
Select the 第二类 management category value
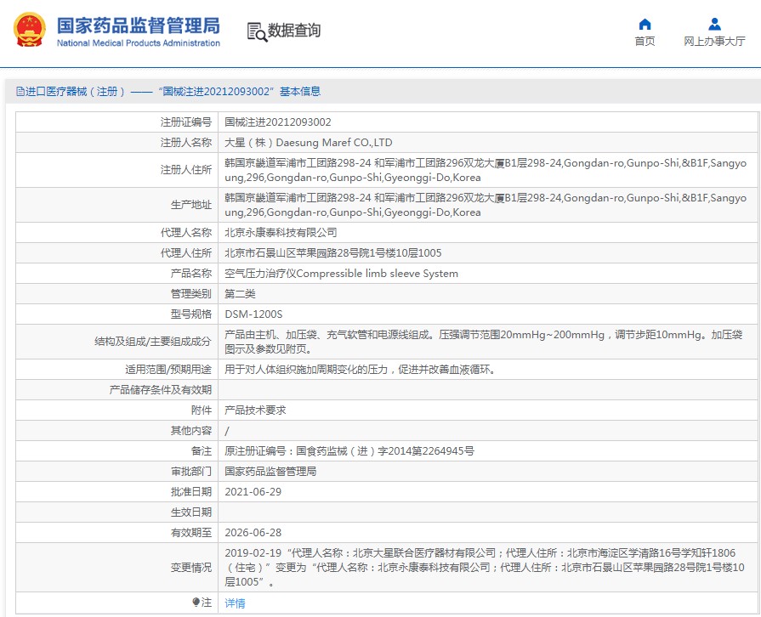[241, 294]
